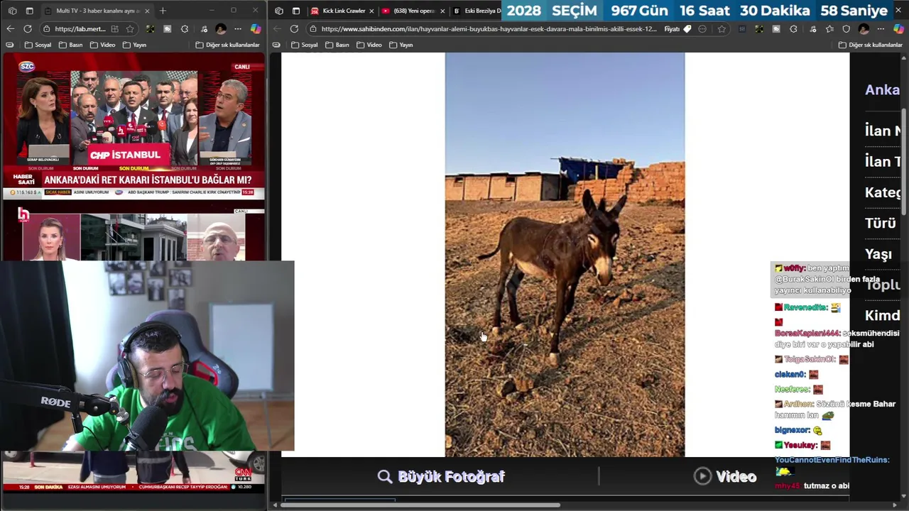Viewport: 909px width, 511px height.
Task: Expand Yayın bookmark folder in Multi TV window
Action: 134,45
